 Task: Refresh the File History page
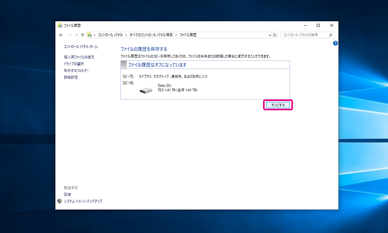click(275, 35)
